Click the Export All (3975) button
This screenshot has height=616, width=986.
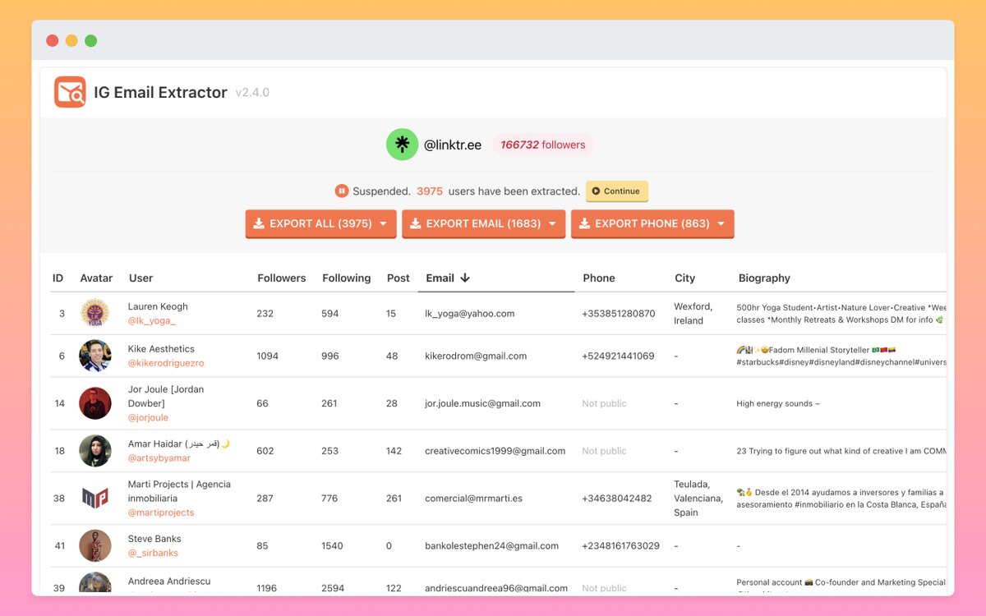tap(312, 223)
